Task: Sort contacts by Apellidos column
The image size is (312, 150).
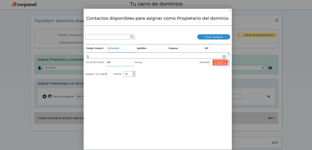Action: (142, 48)
